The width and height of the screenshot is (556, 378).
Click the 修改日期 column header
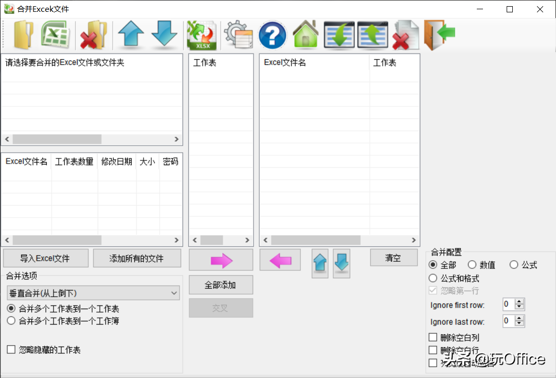point(117,161)
